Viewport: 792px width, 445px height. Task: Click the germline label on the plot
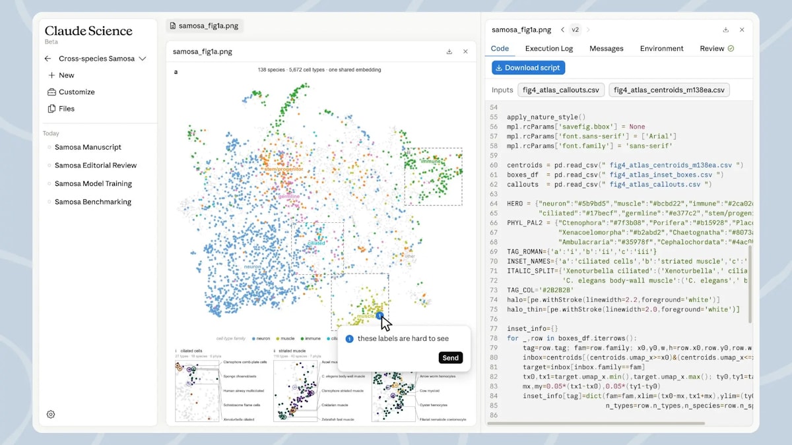pyautogui.click(x=288, y=196)
